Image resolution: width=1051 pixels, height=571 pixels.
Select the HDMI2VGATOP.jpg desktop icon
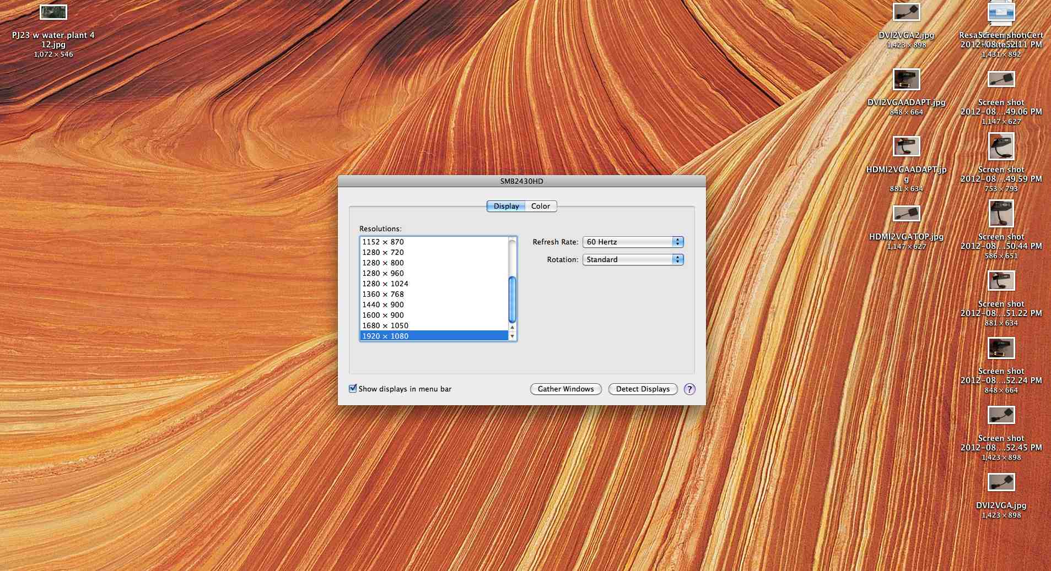906,214
